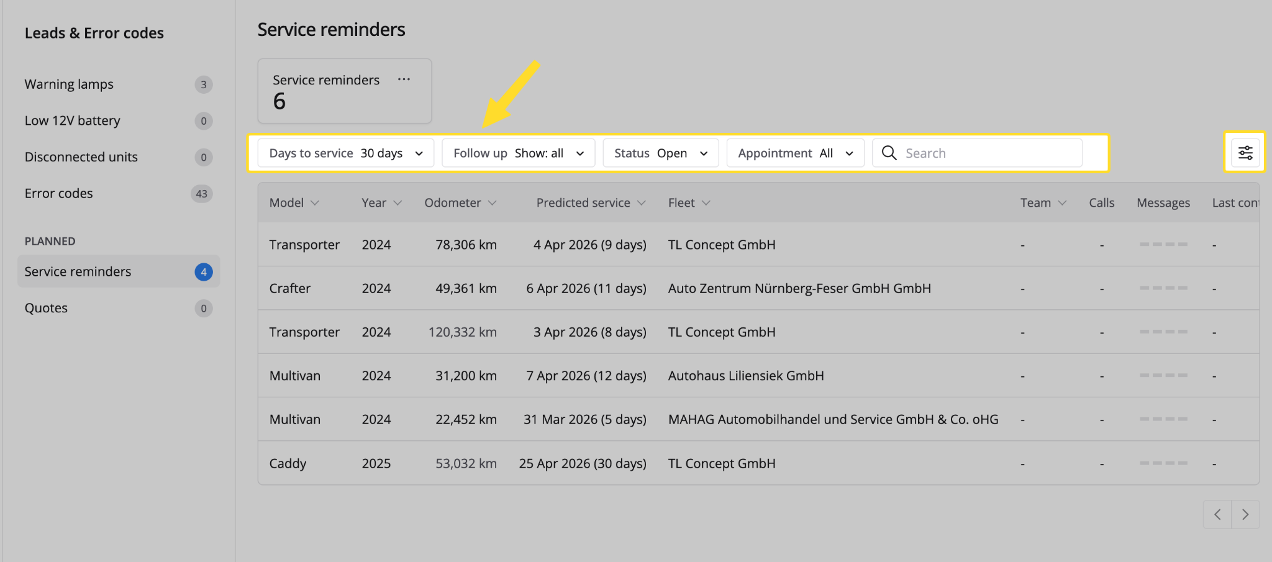This screenshot has width=1272, height=562.
Task: Click the Caddy row's messages indicator
Action: click(1163, 463)
